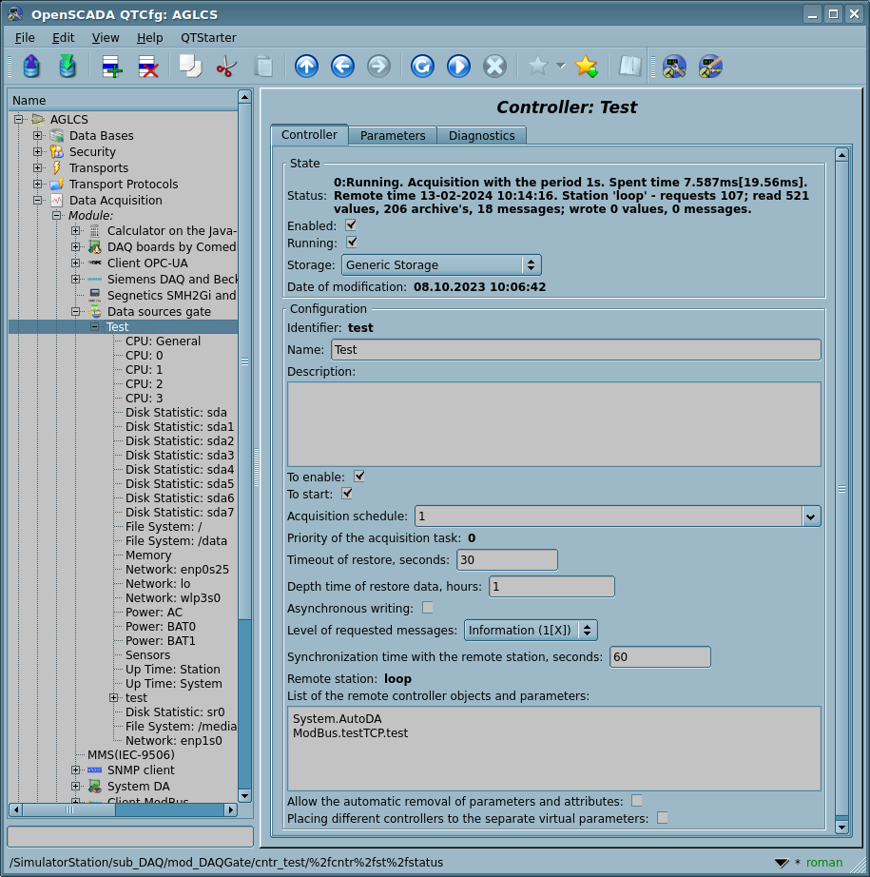
Task: Open the Storage dropdown
Action: [440, 264]
